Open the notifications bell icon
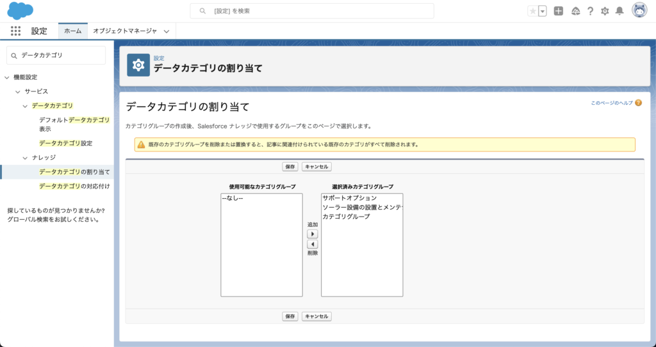Viewport: 656px width, 347px height. (x=619, y=12)
